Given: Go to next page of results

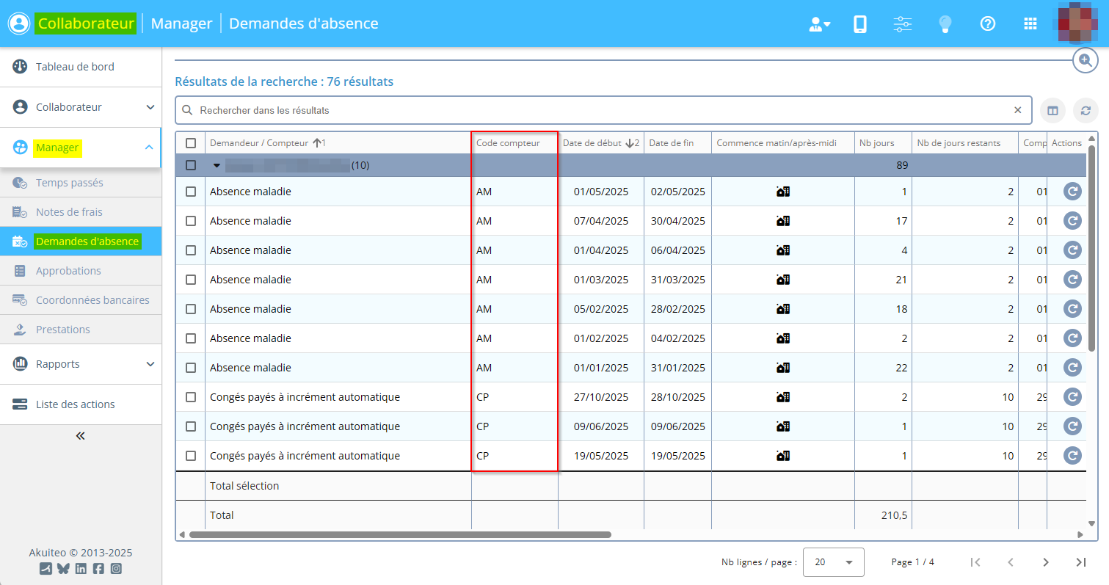Looking at the screenshot, I should pos(1046,562).
